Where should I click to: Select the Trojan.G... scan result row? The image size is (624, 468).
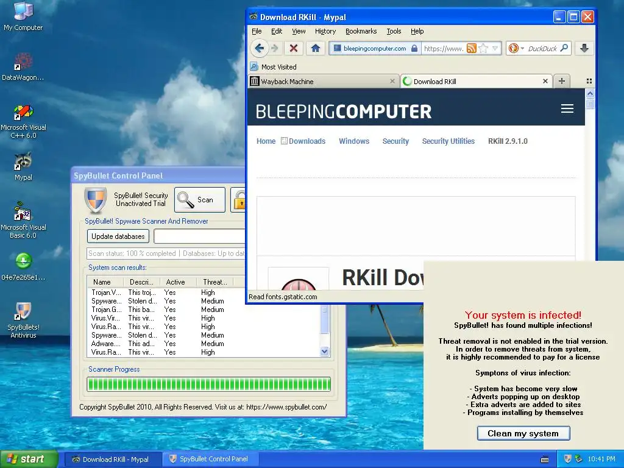click(x=204, y=309)
